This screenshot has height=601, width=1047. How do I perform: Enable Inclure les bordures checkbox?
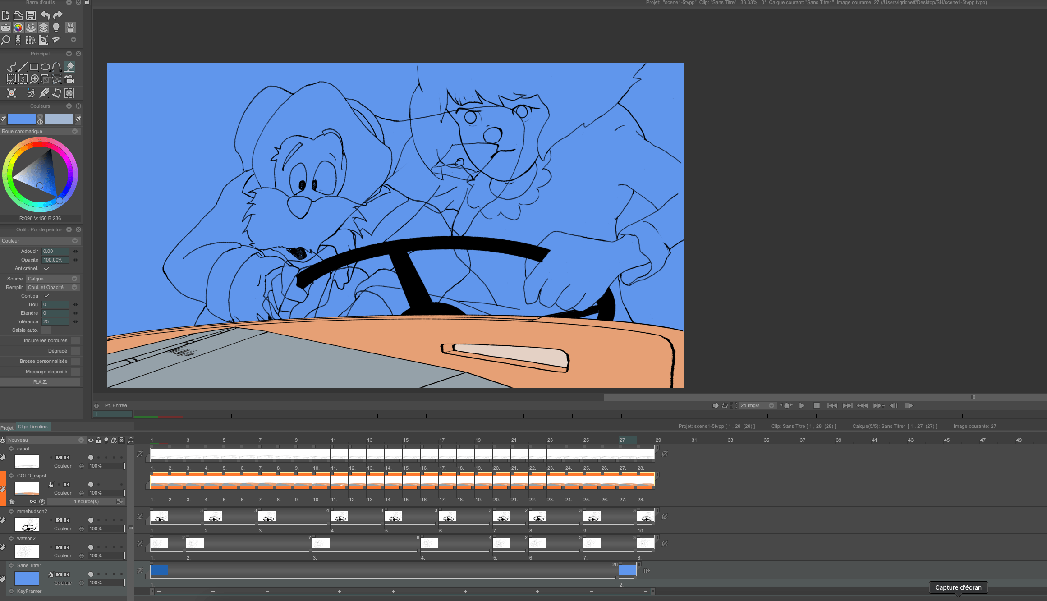pyautogui.click(x=76, y=341)
